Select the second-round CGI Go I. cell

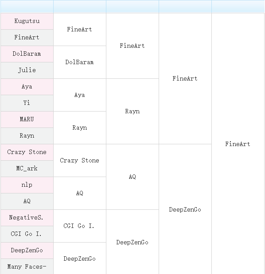pyautogui.click(x=80, y=226)
